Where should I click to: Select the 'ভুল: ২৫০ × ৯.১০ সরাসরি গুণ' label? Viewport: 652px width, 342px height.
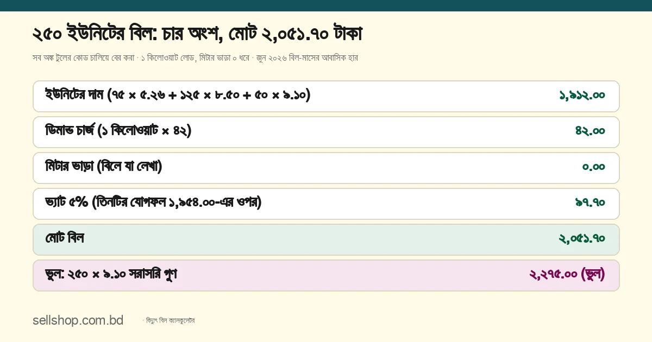click(111, 275)
